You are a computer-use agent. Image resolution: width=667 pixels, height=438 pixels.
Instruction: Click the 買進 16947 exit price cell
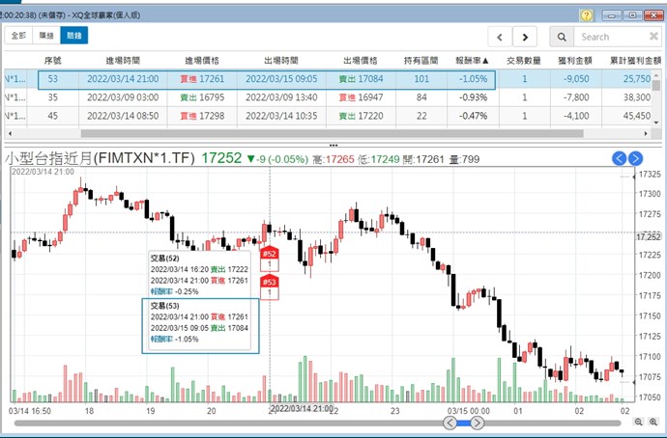click(361, 97)
